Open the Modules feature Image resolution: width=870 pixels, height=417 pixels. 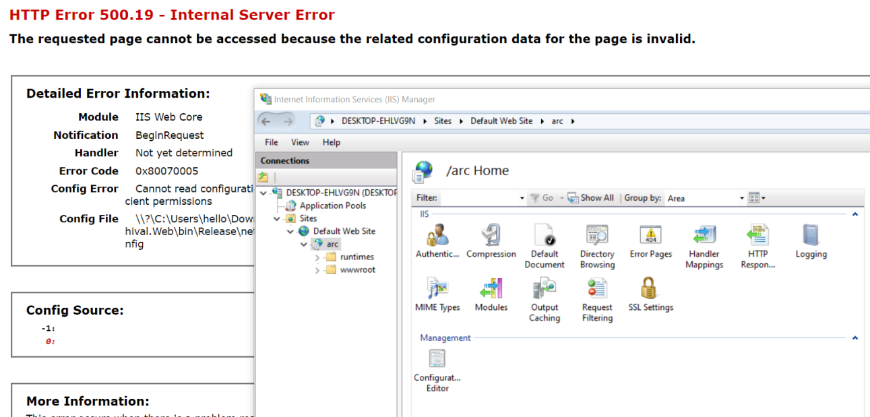click(491, 295)
